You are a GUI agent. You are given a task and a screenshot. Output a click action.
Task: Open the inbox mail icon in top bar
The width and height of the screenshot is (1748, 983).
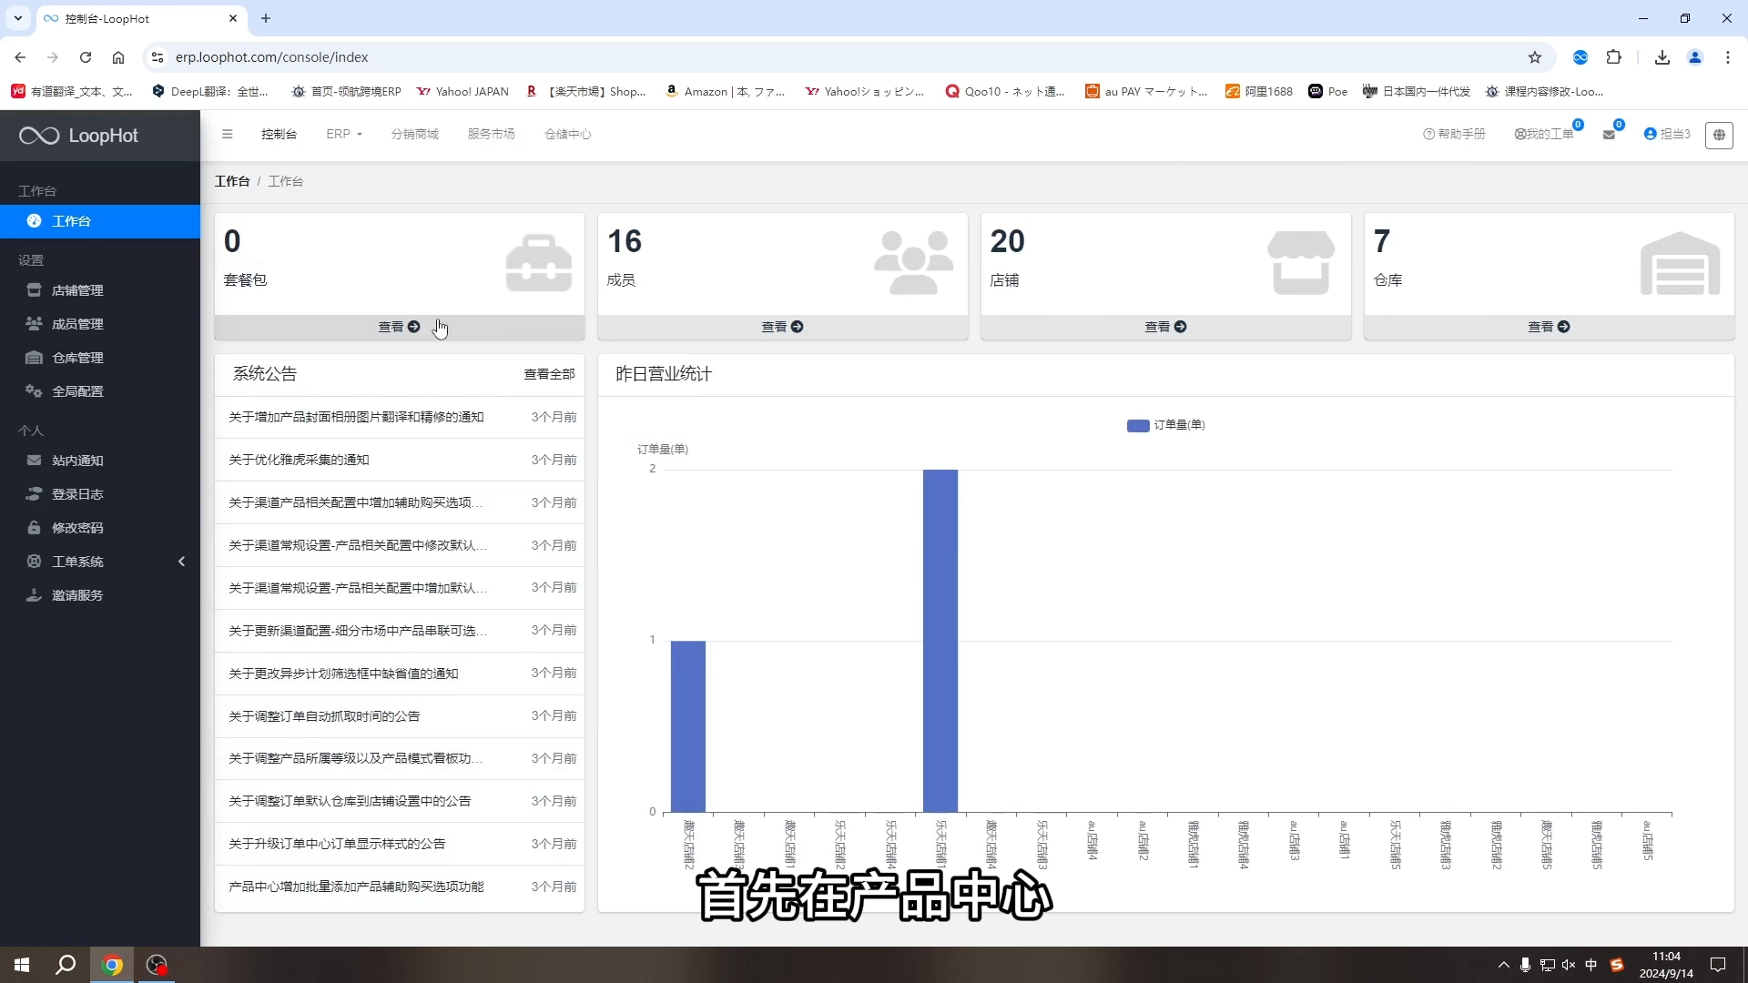coord(1611,134)
